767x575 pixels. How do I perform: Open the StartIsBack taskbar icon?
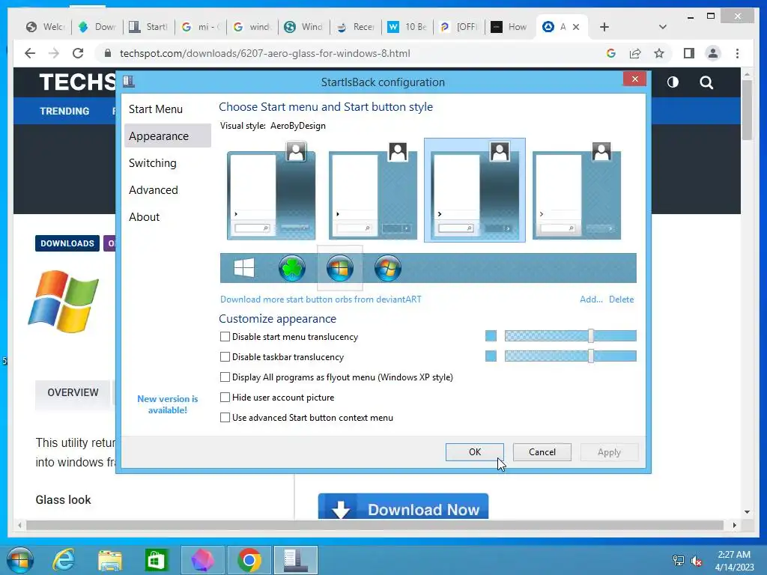pos(295,560)
